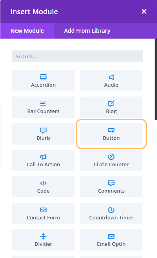The height and width of the screenshot is (258, 157).
Task: Choose the Audio speaker icon
Action: pyautogui.click(x=111, y=77)
